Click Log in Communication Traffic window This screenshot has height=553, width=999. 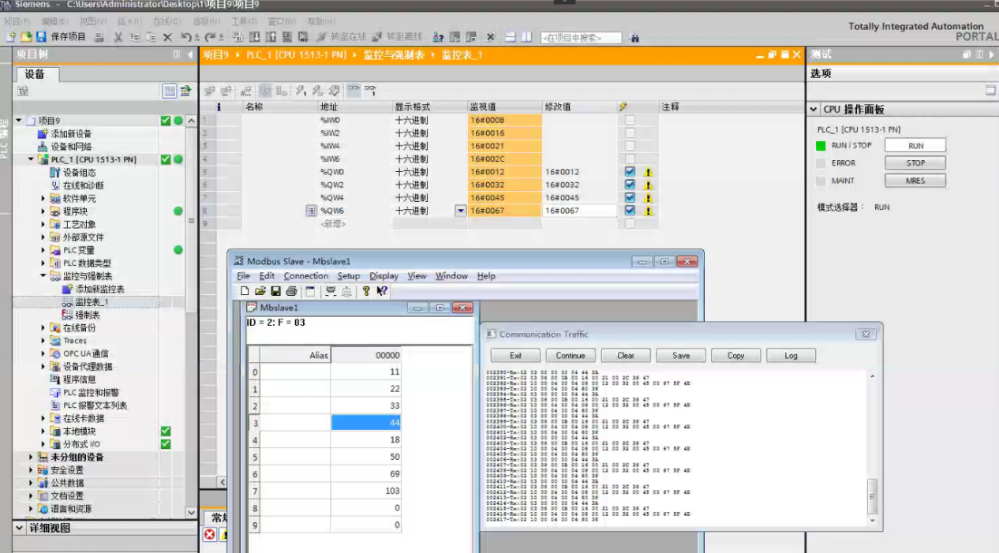[x=791, y=356]
